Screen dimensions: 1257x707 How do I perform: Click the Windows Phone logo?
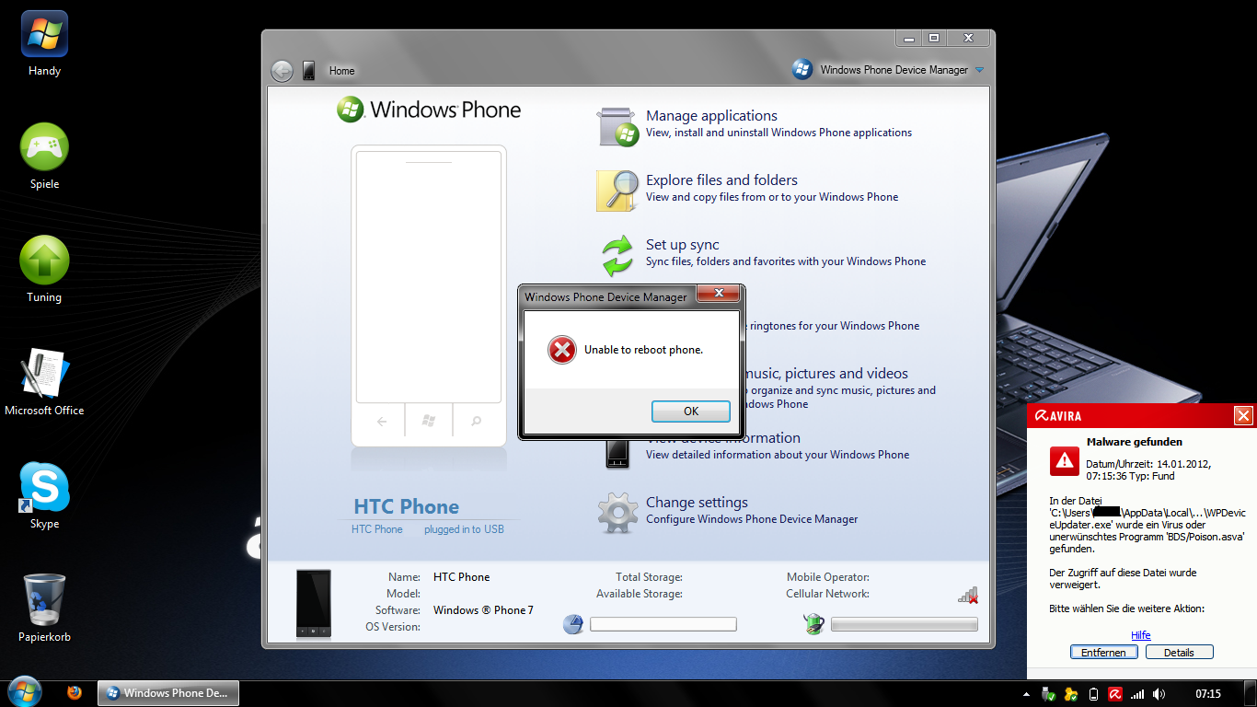(429, 110)
